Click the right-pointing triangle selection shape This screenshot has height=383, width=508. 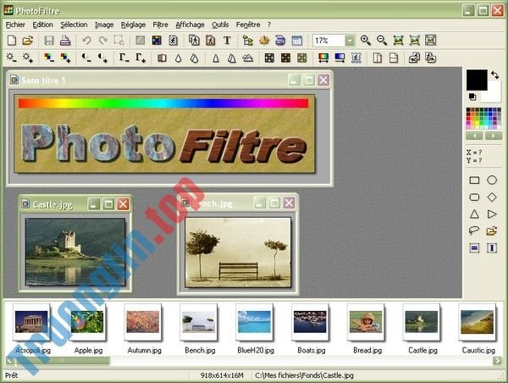(492, 214)
